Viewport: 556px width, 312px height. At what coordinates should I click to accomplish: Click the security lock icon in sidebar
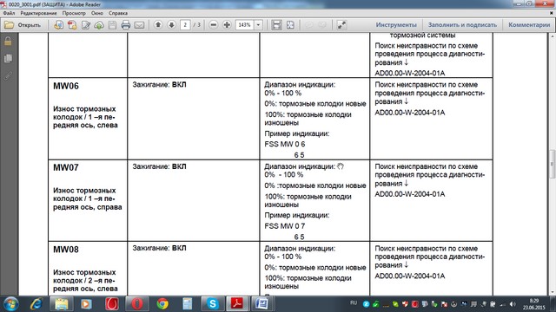(x=8, y=42)
